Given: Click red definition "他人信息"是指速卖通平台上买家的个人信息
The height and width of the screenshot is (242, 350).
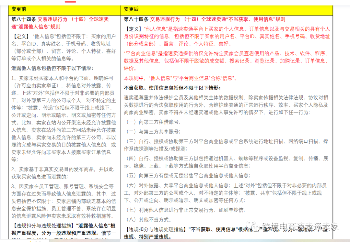Looking at the screenshot, I should click(x=227, y=36).
